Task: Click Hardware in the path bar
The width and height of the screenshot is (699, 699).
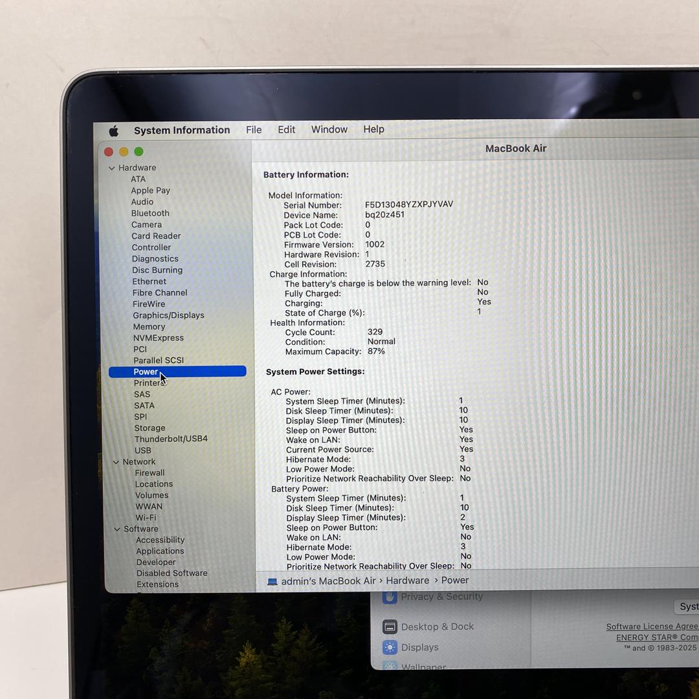Action: [x=408, y=581]
